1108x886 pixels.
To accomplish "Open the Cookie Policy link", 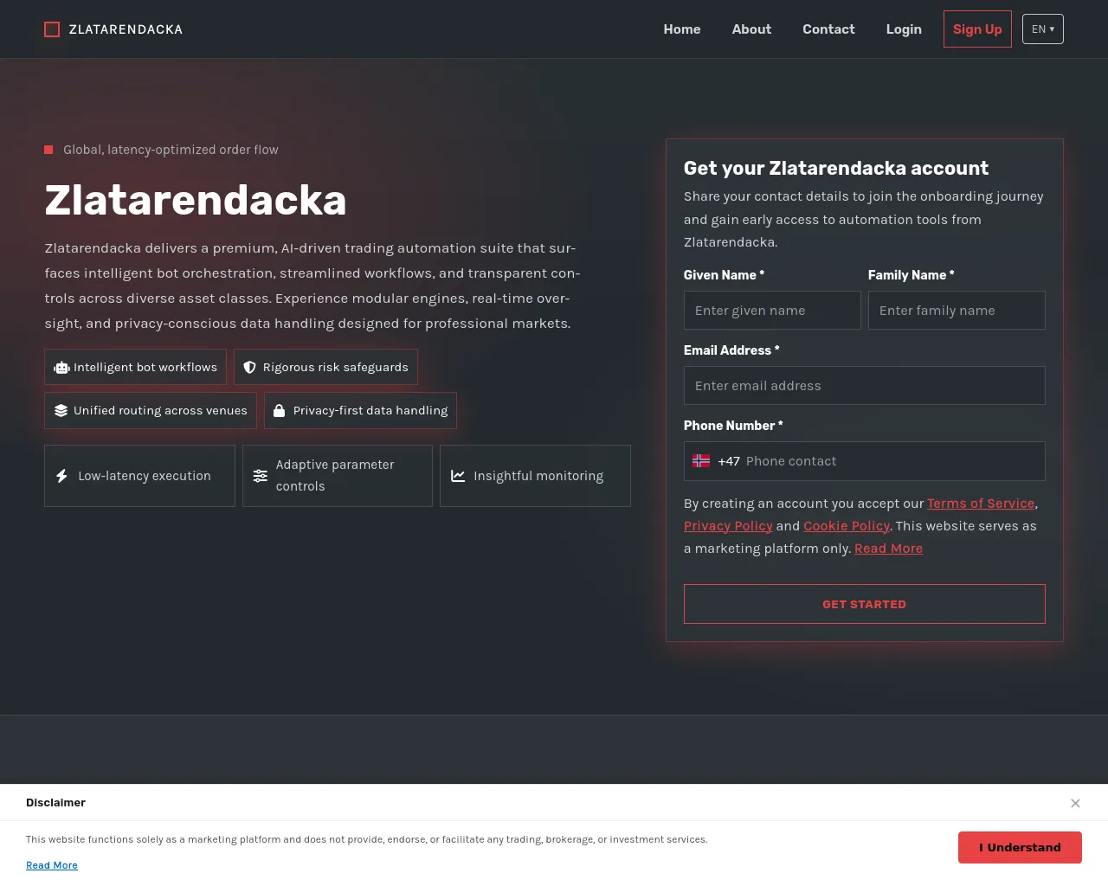I will click(847, 526).
